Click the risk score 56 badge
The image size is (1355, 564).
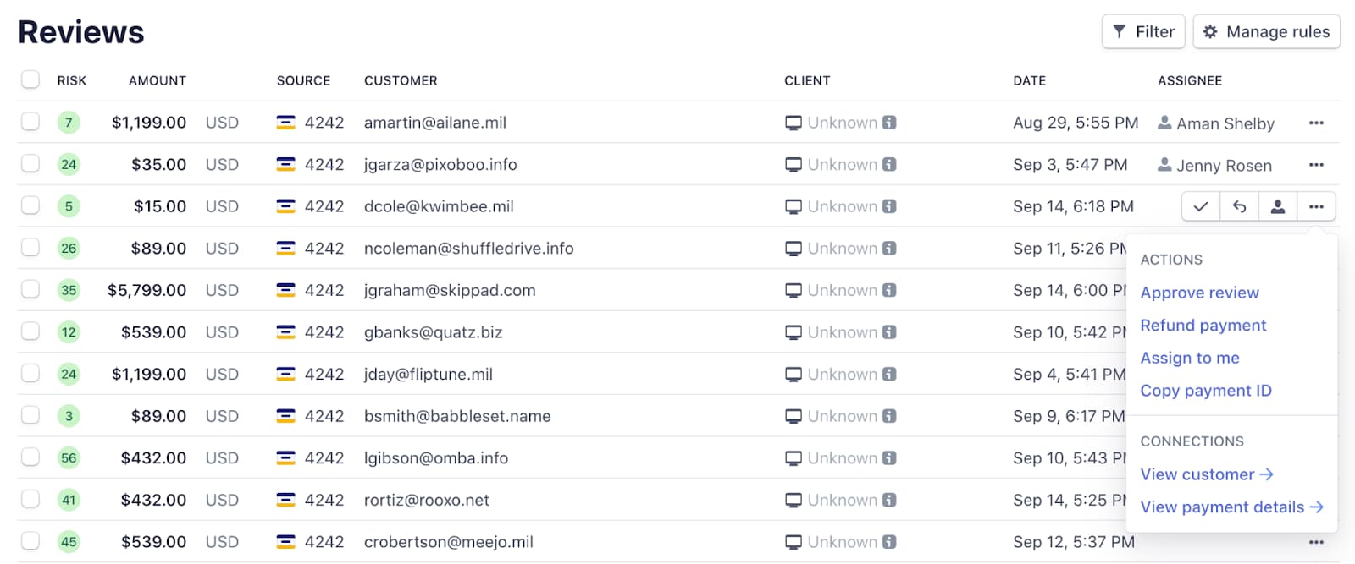69,457
